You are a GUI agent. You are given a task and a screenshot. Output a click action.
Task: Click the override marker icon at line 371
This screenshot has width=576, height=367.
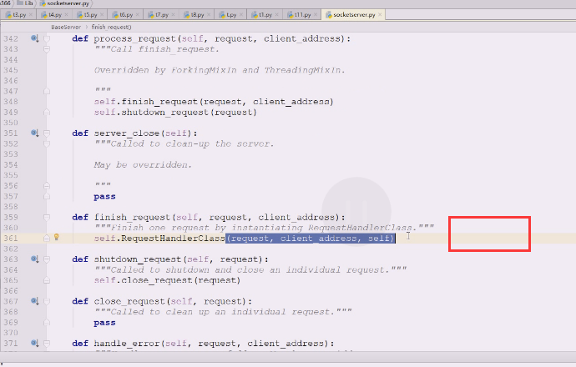point(34,343)
